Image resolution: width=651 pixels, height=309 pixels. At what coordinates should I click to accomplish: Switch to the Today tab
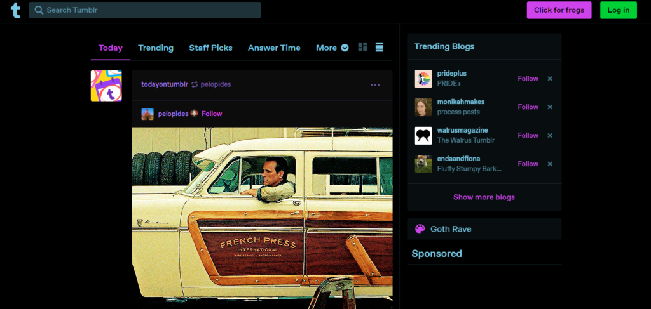click(x=111, y=48)
